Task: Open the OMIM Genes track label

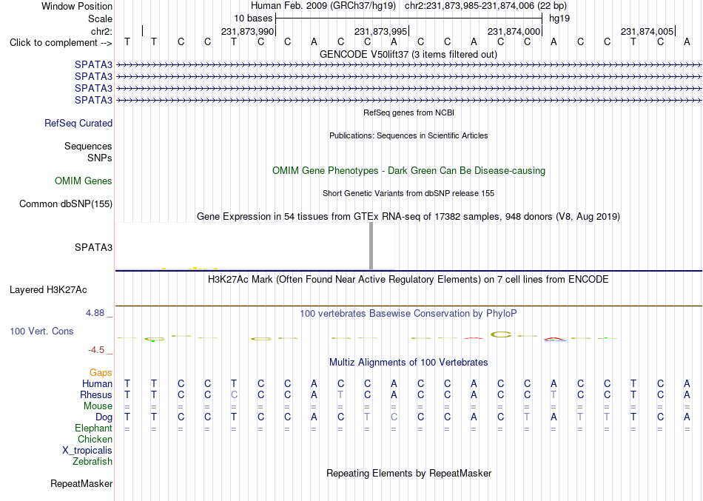Action: pyautogui.click(x=84, y=181)
